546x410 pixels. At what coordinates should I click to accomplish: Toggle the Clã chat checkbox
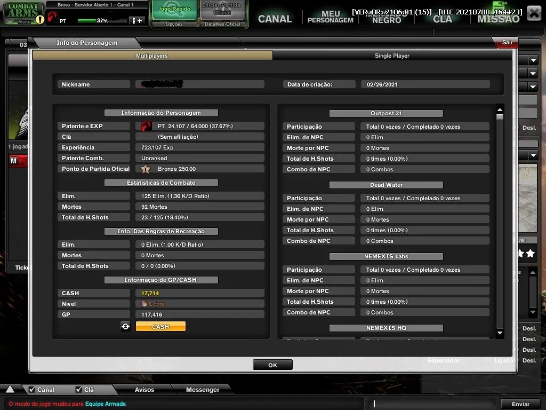click(79, 389)
